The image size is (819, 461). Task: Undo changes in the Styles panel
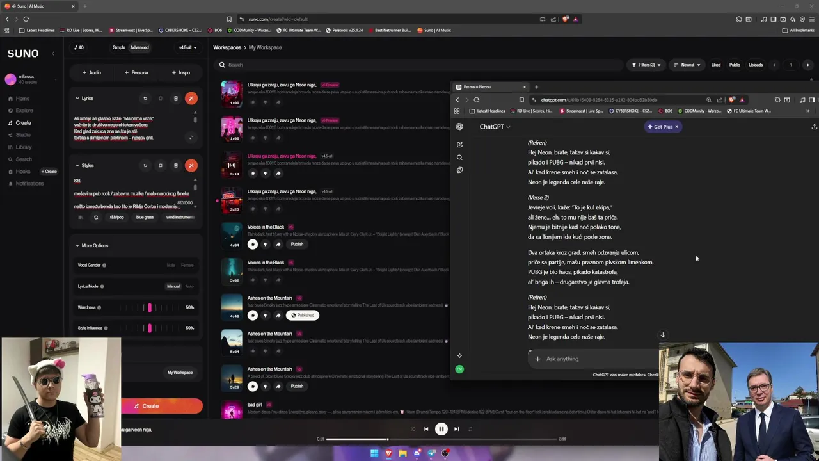coord(145,165)
